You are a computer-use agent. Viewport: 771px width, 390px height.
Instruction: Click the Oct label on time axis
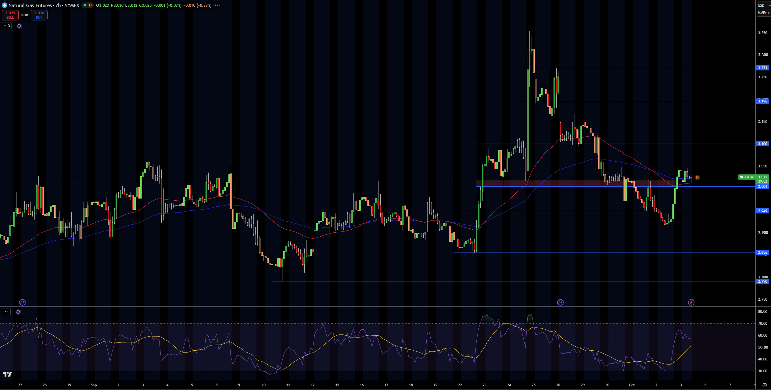click(632, 385)
